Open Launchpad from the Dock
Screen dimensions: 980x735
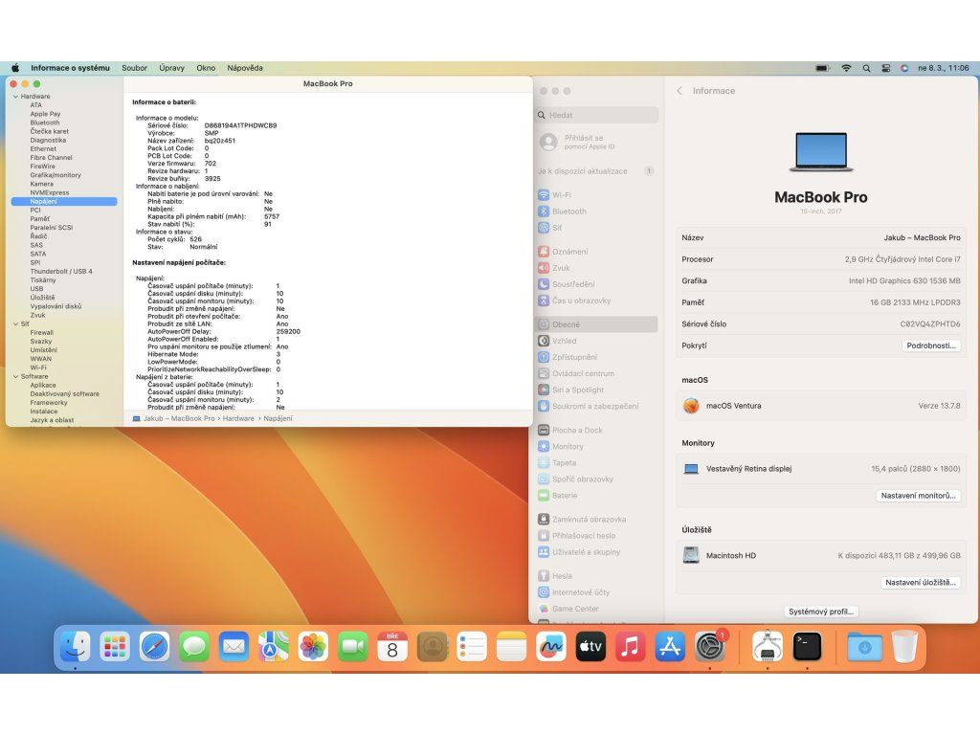[115, 647]
